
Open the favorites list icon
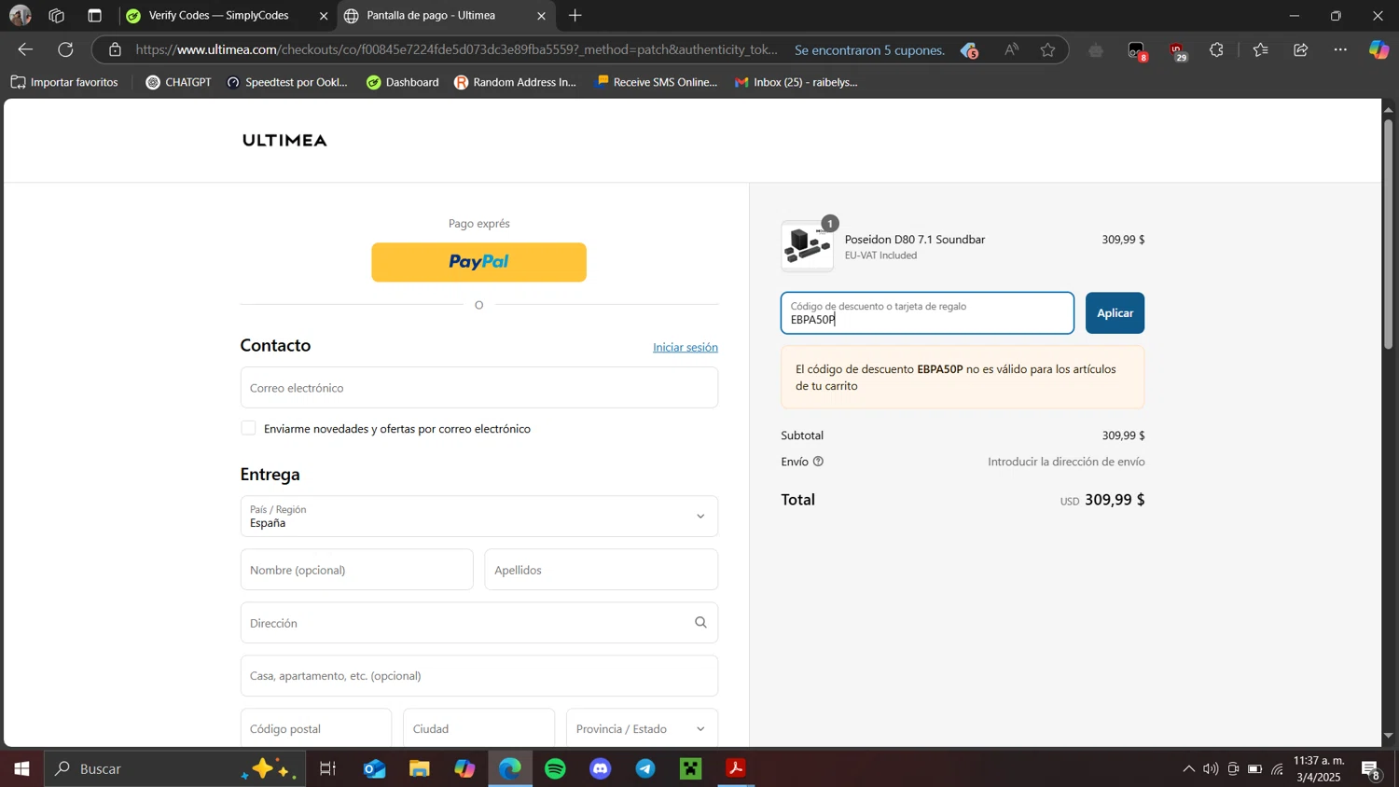tap(1261, 50)
